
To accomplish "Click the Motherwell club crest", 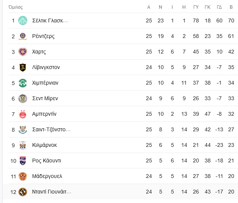I will pos(23,176).
